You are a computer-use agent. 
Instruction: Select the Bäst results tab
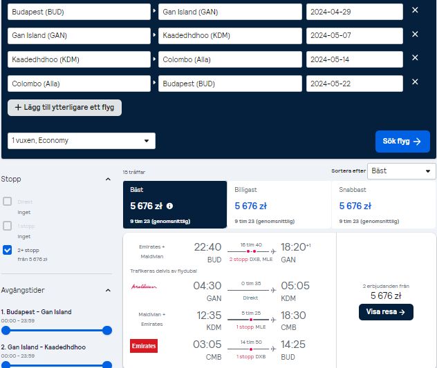pos(175,204)
